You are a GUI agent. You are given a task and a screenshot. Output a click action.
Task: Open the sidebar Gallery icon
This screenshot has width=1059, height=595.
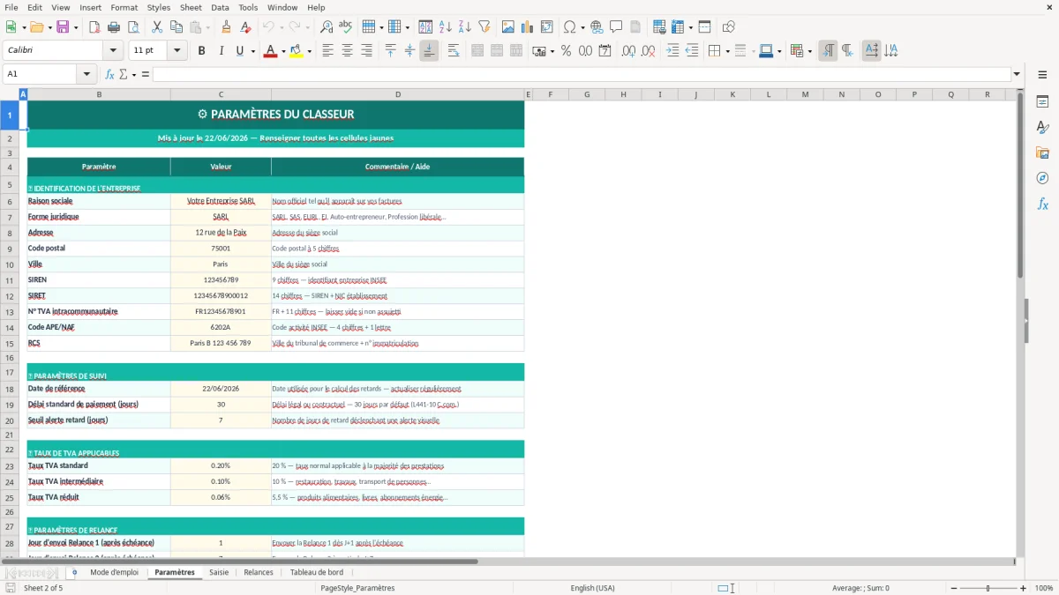tap(1042, 152)
